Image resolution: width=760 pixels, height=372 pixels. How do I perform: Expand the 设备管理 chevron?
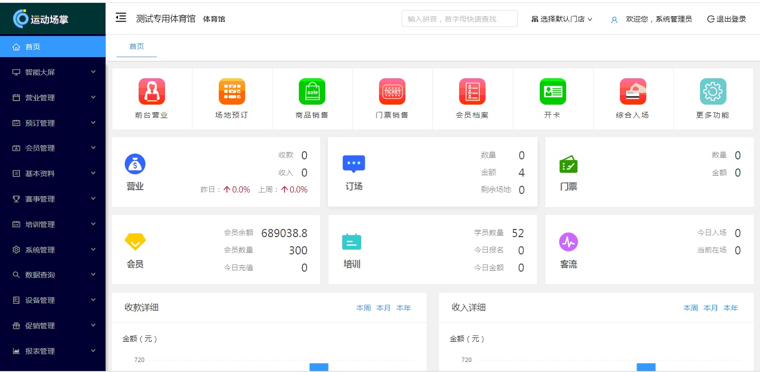pyautogui.click(x=93, y=300)
